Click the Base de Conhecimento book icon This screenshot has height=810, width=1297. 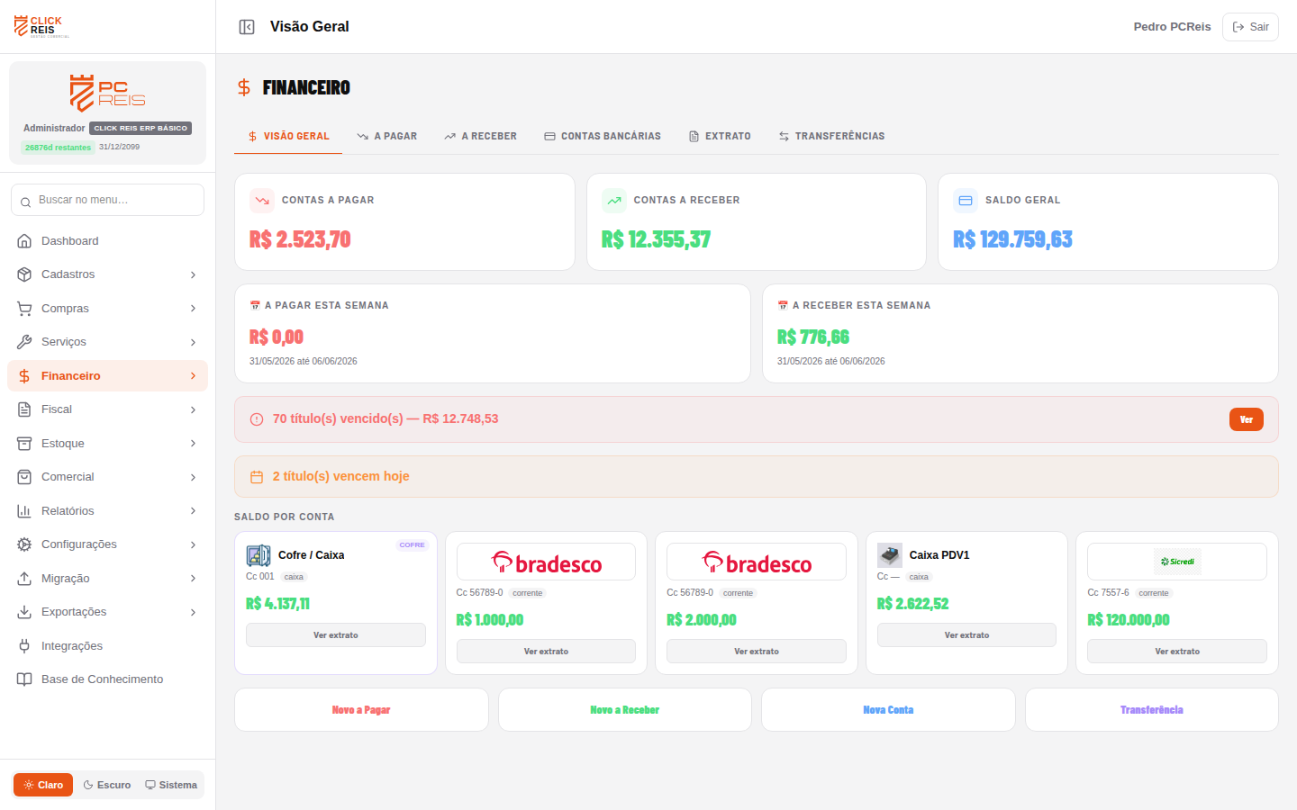coord(24,679)
